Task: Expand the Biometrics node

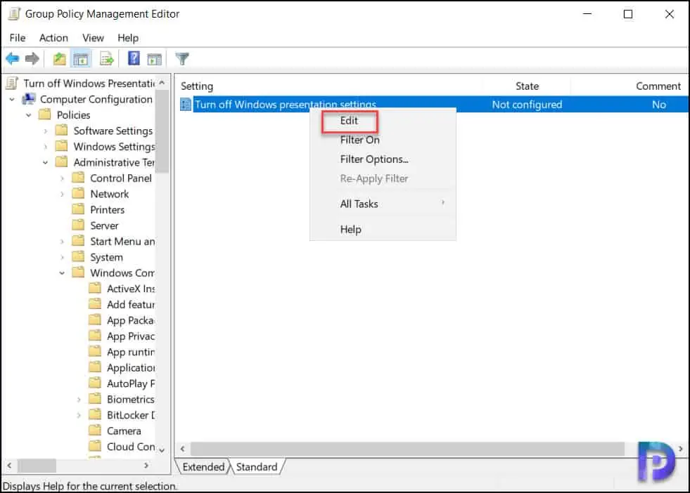Action: 79,400
